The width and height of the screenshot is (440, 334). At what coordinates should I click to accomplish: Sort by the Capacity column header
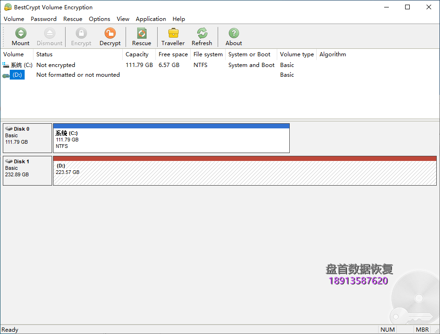click(x=139, y=54)
